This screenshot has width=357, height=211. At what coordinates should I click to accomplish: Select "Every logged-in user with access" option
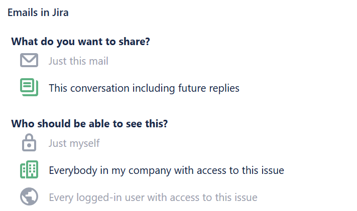pos(153,197)
